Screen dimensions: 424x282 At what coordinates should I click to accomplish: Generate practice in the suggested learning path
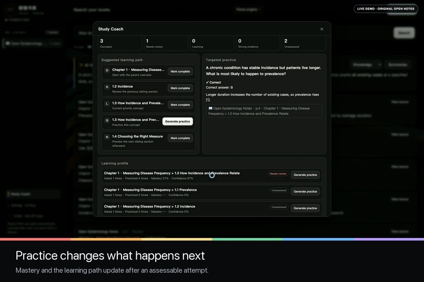(x=177, y=121)
